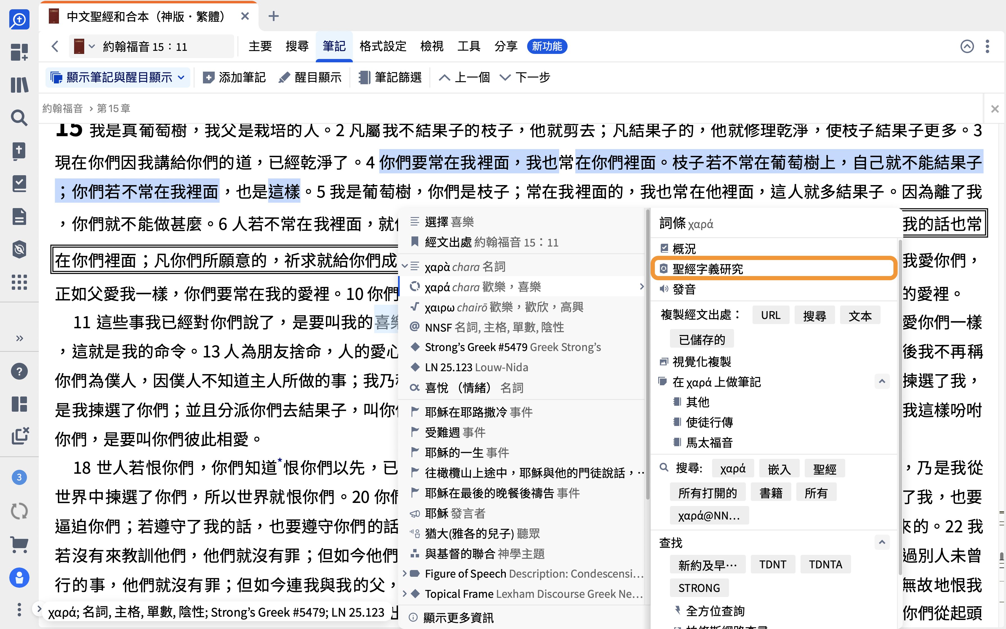
Task: Select 經文出處 約翰福音 15:11 entry
Action: (521, 242)
